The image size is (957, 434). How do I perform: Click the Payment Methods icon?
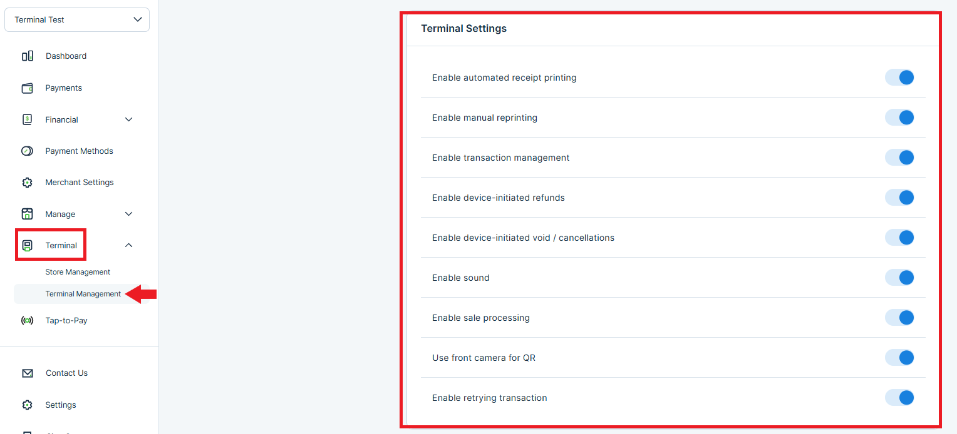coord(28,151)
